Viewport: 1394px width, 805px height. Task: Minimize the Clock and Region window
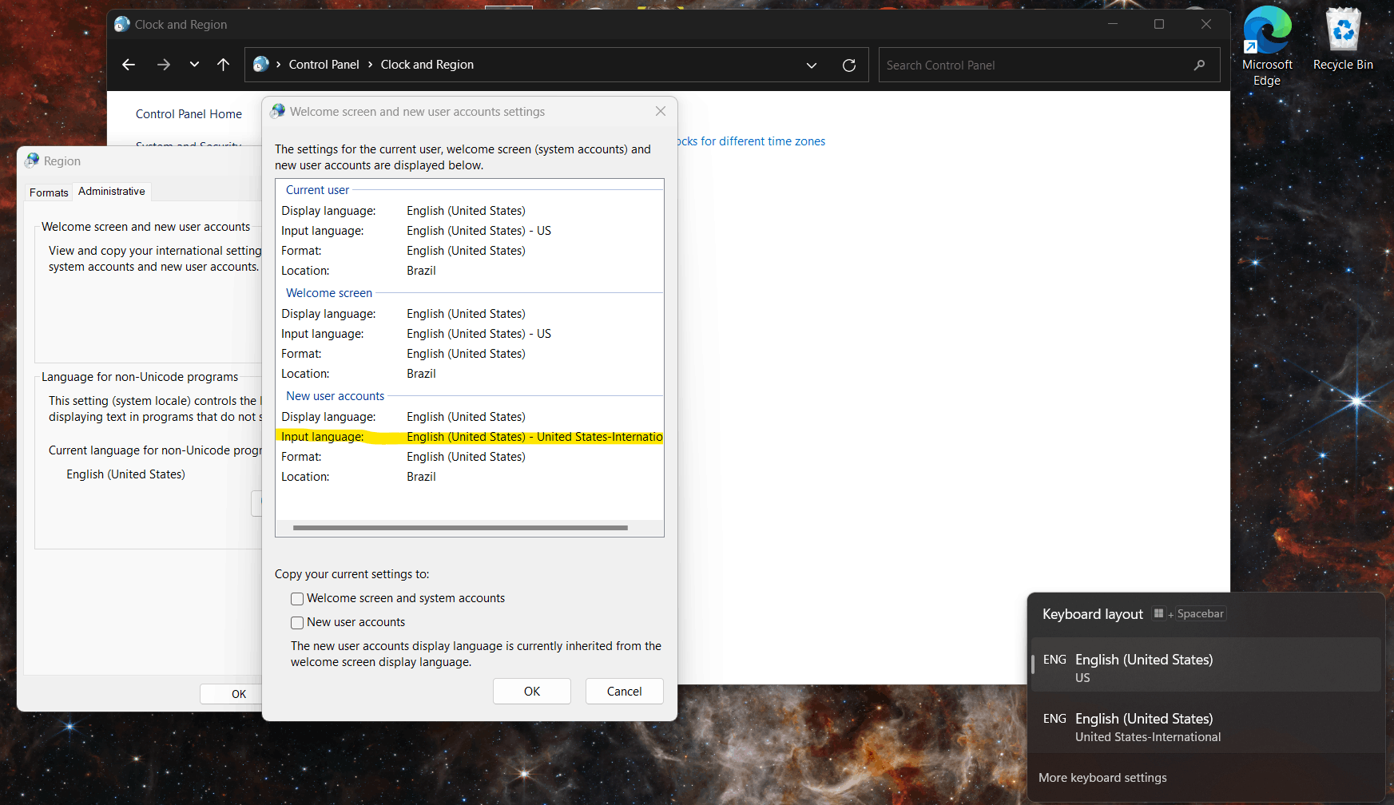click(1113, 25)
